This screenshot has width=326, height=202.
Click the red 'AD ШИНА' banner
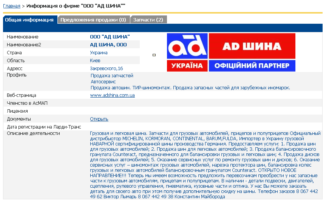pos(252,46)
